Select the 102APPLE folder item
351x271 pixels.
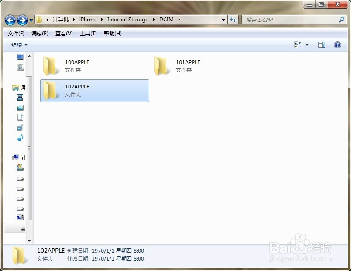pos(94,91)
